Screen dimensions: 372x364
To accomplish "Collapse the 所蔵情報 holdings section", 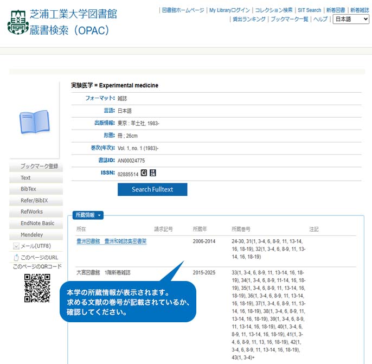I will click(x=88, y=215).
